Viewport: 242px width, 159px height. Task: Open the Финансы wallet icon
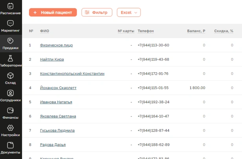click(x=11, y=110)
